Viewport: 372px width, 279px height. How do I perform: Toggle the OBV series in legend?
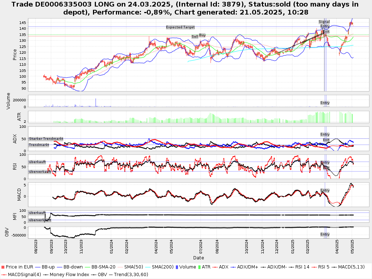point(102,274)
